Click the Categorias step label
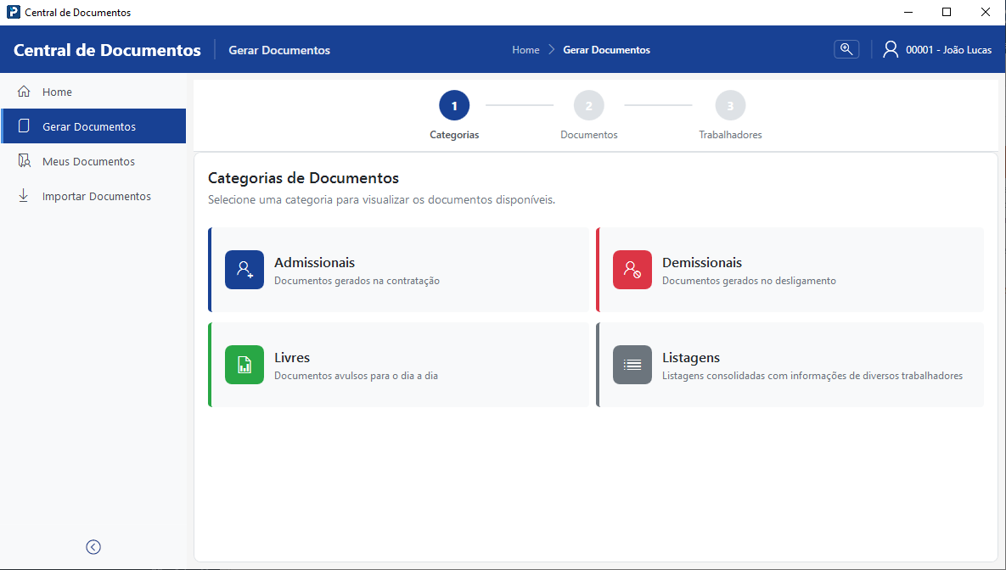Screen dimensions: 1006x570 tap(454, 135)
